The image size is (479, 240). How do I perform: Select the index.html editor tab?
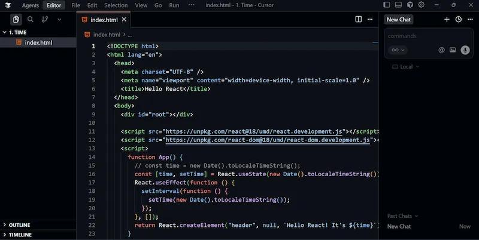coord(104,20)
